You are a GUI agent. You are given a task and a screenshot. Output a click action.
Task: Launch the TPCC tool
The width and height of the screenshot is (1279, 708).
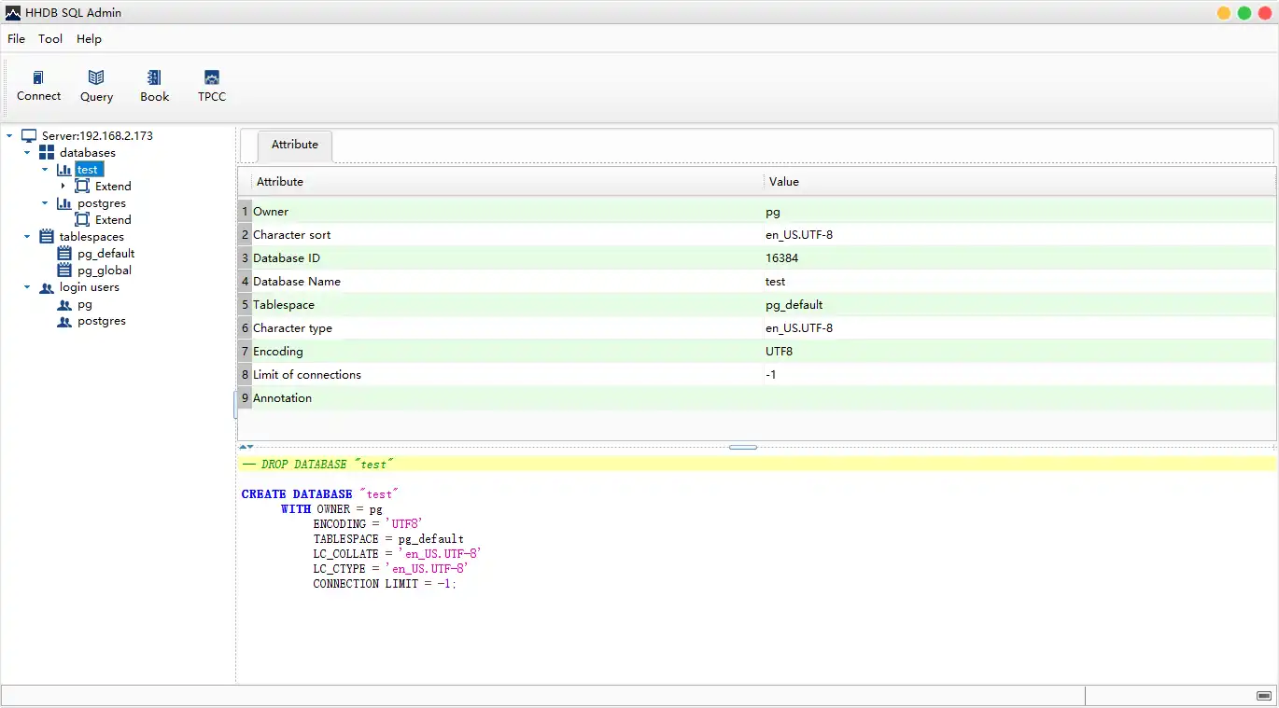(x=212, y=78)
